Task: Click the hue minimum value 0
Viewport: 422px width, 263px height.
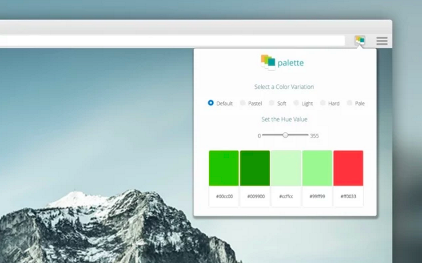Action: [259, 136]
